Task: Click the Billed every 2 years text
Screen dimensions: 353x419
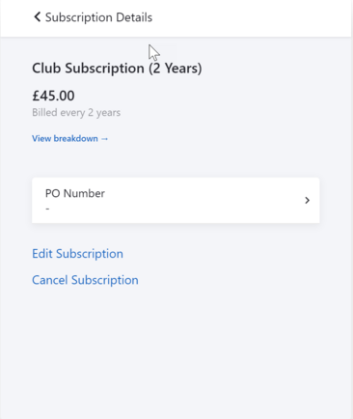Action: 76,113
